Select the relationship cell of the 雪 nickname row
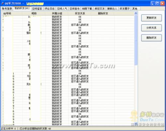166x131 pixels. click(80, 33)
